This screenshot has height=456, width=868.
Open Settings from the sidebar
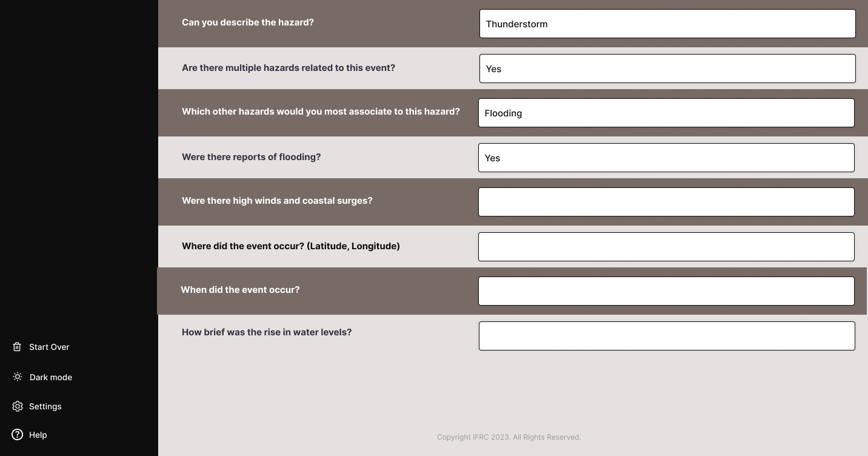[x=45, y=406]
